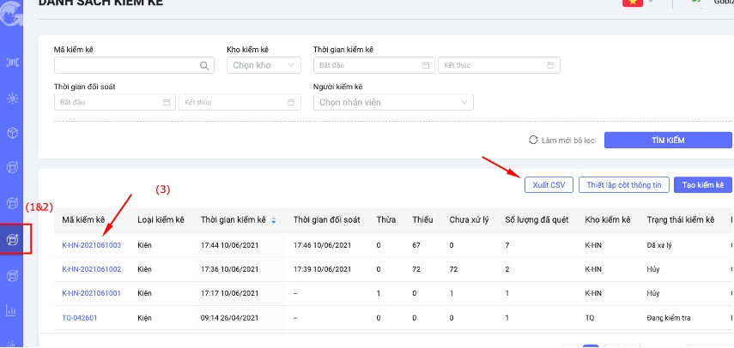Open the package box sidebar icon
This screenshot has height=348, width=734.
click(12, 133)
